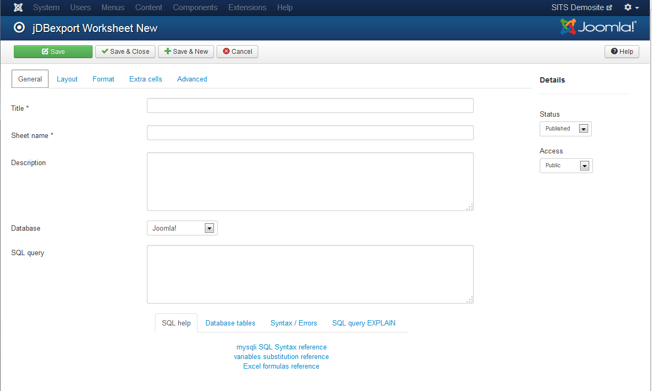Show the SQL query EXPLAIN tab
Screen dimensions: 652x391
364,323
